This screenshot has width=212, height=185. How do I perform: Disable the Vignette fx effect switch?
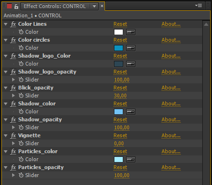click(x=14, y=135)
